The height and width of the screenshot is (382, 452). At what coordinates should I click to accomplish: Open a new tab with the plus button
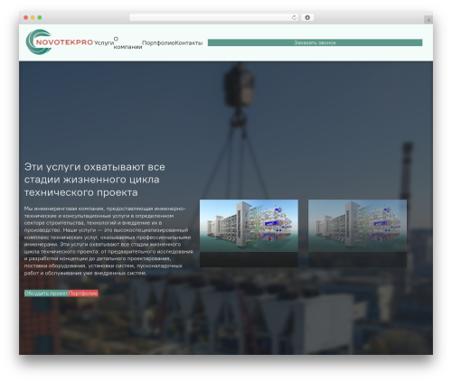(428, 20)
